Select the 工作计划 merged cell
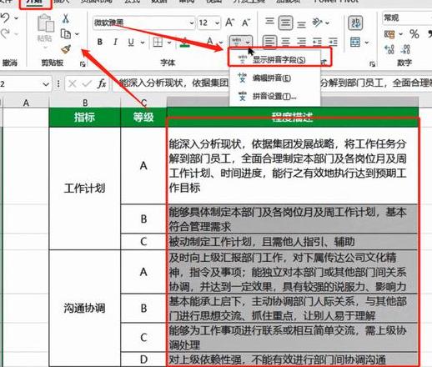This screenshot has width=432, height=367. pyautogui.click(x=85, y=189)
